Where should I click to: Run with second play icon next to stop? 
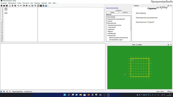[27, 6]
